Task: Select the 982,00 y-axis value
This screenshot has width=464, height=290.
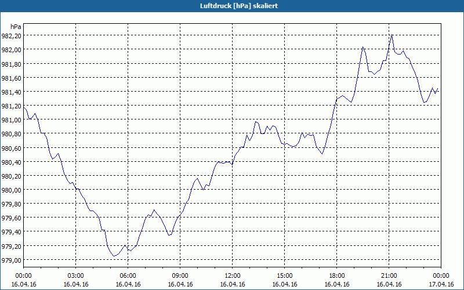Action: [12, 49]
